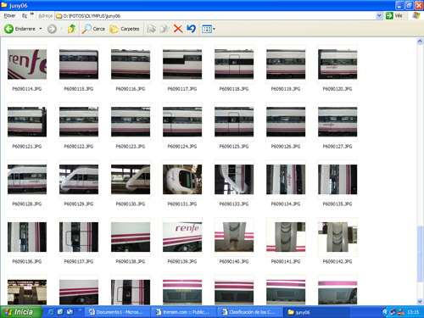The height and width of the screenshot is (318, 424).
Task: Expand the Endarrere history dropdown arrow
Action: (x=41, y=29)
